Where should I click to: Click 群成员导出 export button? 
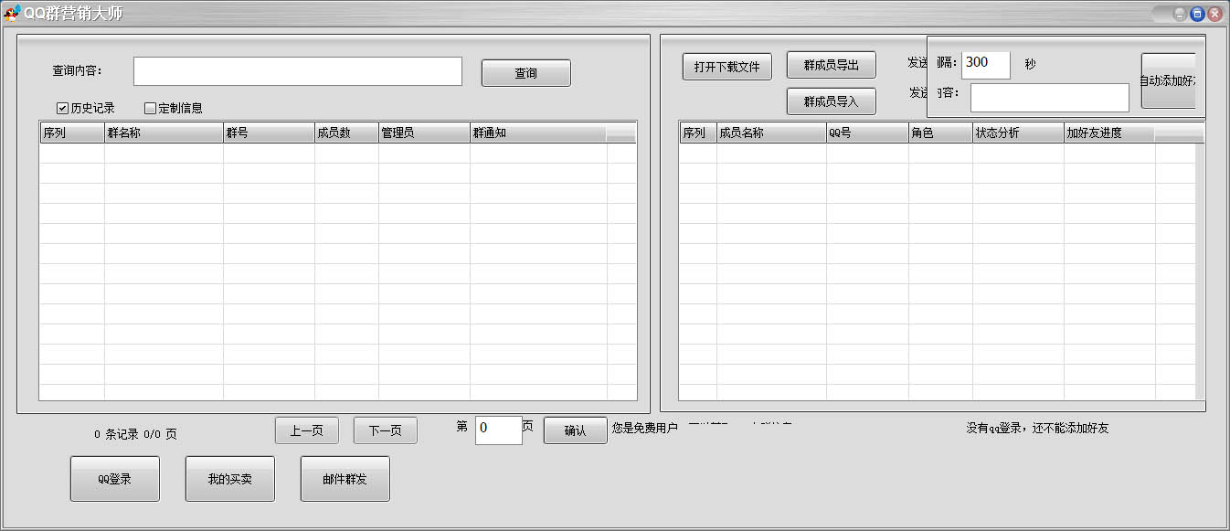832,65
